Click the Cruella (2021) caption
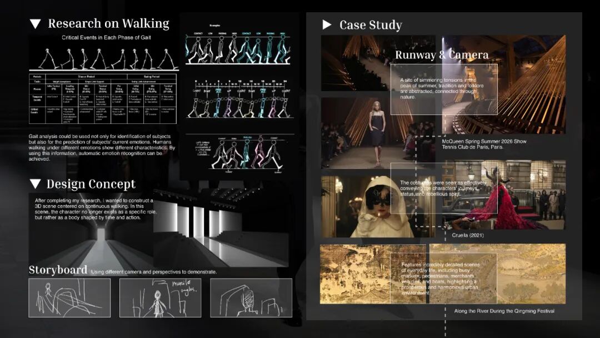Screen dimensions: 600x338 point(468,235)
